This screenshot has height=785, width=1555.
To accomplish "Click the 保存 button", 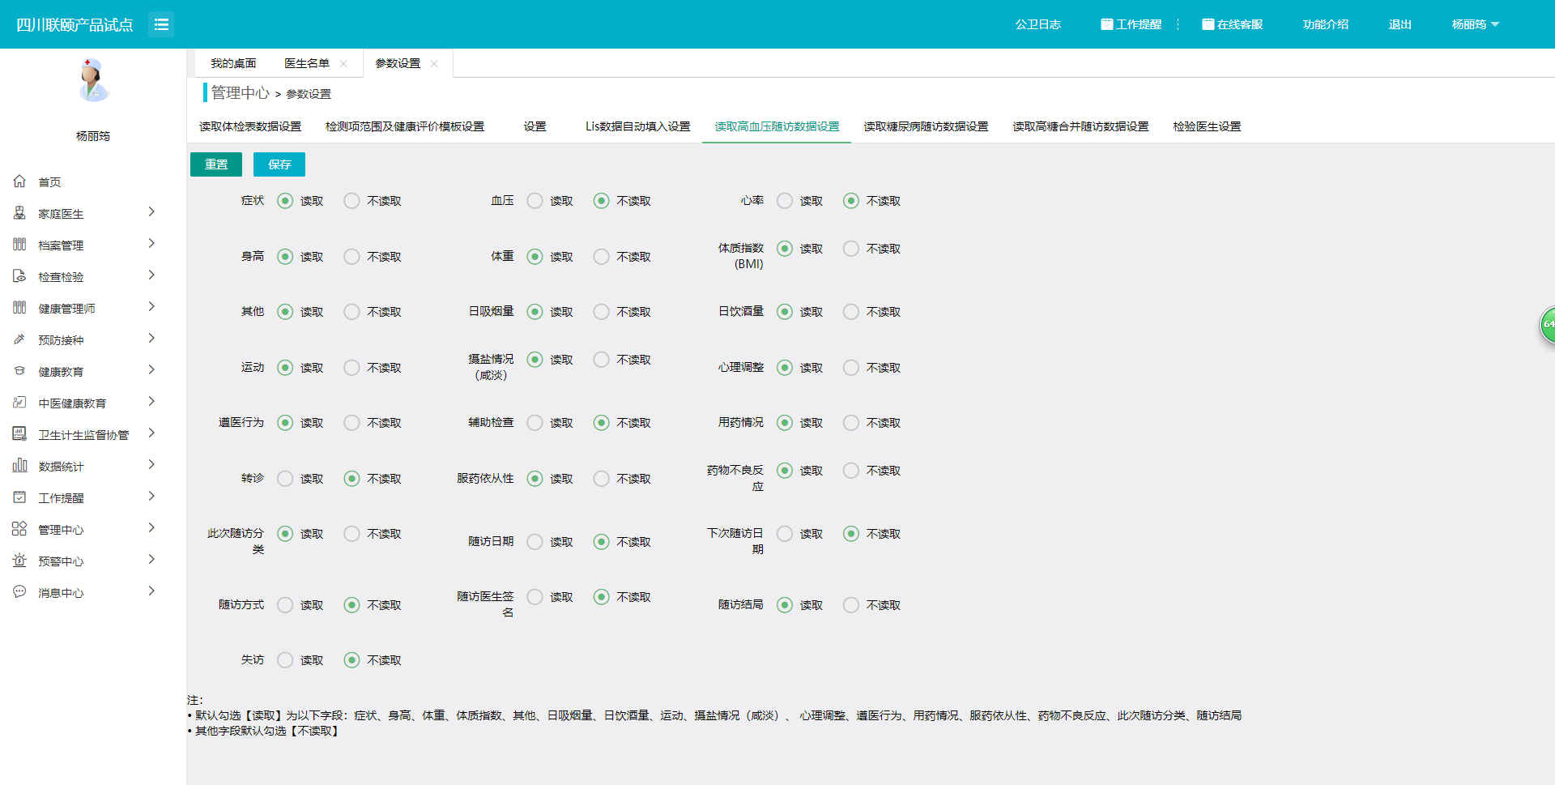I will click(279, 164).
